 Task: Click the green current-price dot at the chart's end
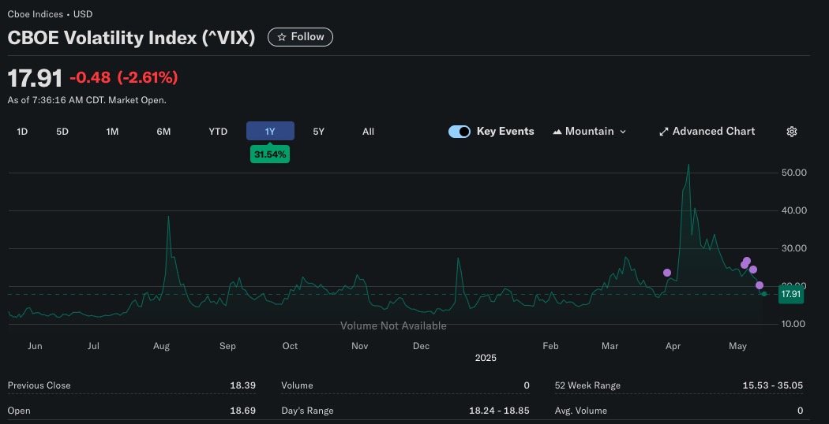click(764, 294)
